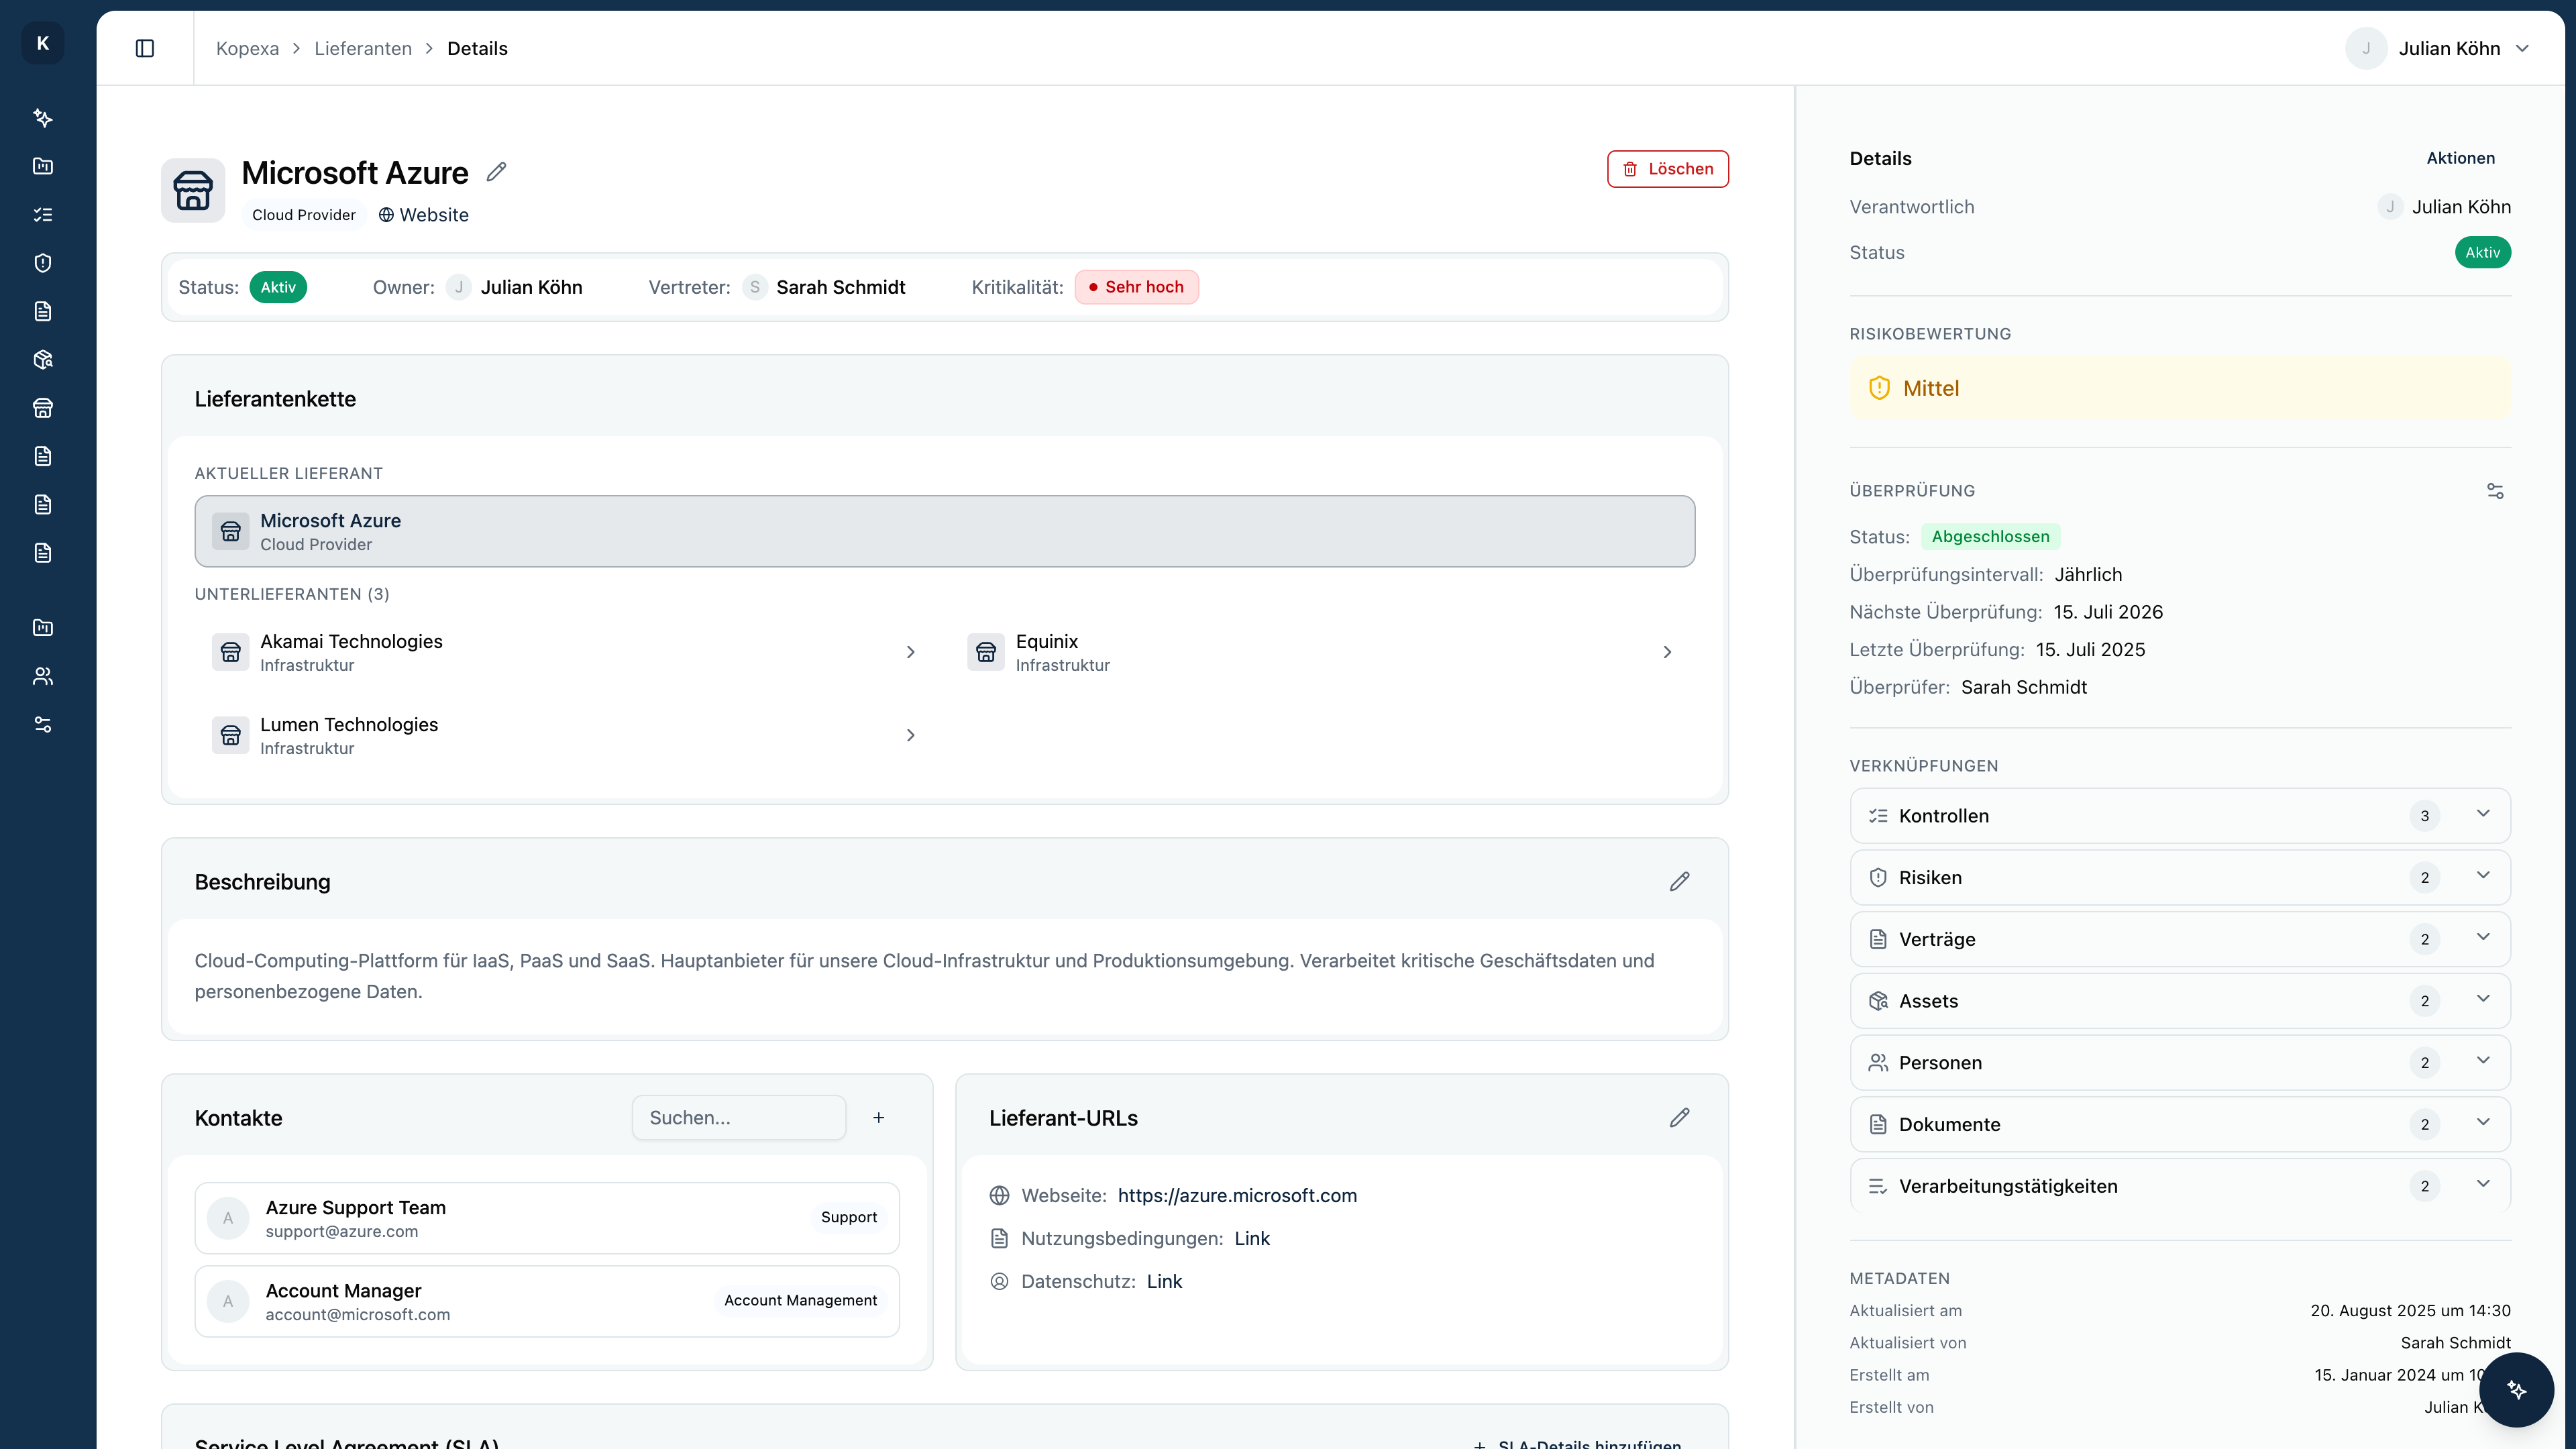
Task: Add a new contact with the plus icon
Action: tap(878, 1117)
